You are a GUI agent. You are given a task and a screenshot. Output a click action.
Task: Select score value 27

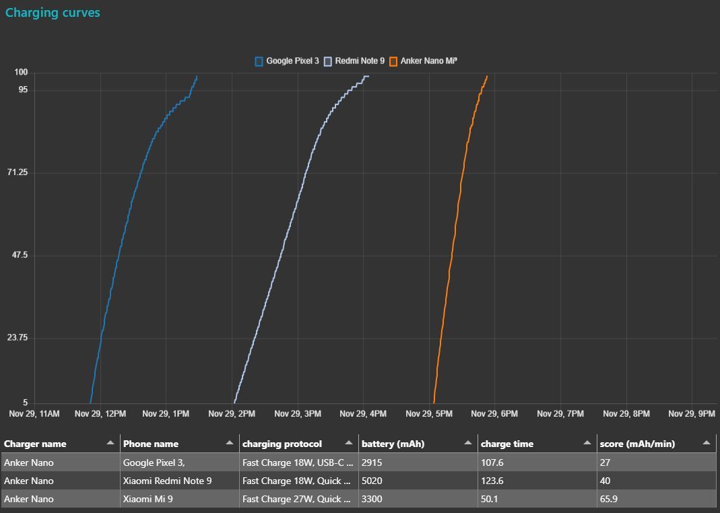(657, 463)
